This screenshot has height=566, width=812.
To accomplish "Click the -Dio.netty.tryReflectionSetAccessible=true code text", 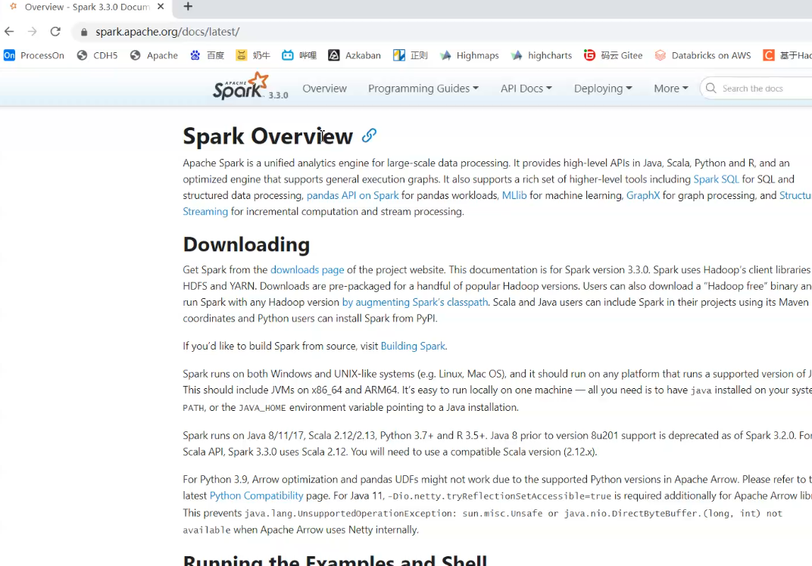I will click(x=499, y=496).
